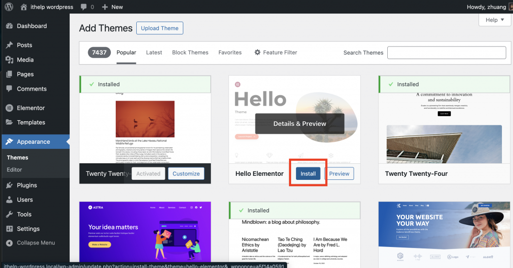
Task: Click the Hello Elementor theme name
Action: click(x=260, y=174)
